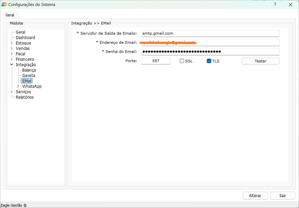Image resolution: width=299 pixels, height=208 pixels.
Task: Expand the Financeiro tree node
Action: [x=12, y=59]
